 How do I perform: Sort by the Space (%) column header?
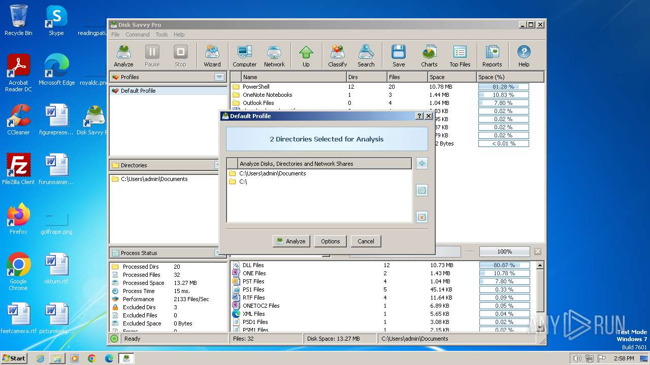tap(510, 77)
